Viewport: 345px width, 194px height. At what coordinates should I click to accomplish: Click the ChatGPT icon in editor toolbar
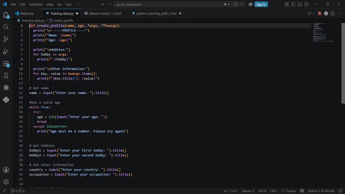(x=326, y=13)
